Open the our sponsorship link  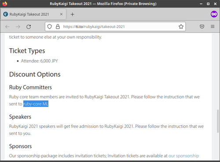[x=183, y=156]
